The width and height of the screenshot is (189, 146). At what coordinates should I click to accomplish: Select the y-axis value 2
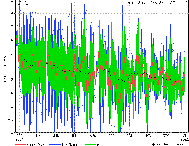tap(12, 53)
